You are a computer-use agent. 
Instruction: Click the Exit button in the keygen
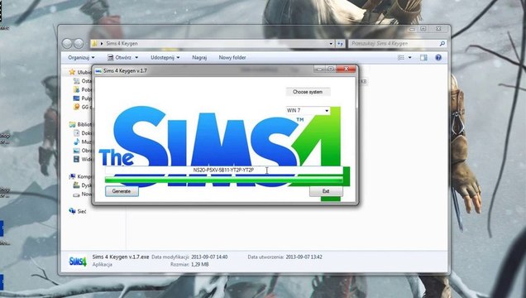(x=326, y=191)
